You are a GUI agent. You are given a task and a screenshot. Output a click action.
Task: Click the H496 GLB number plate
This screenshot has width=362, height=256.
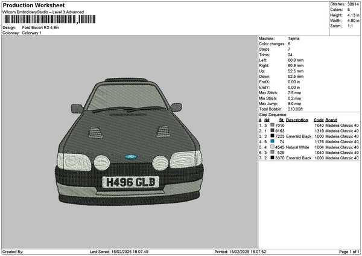131,182
